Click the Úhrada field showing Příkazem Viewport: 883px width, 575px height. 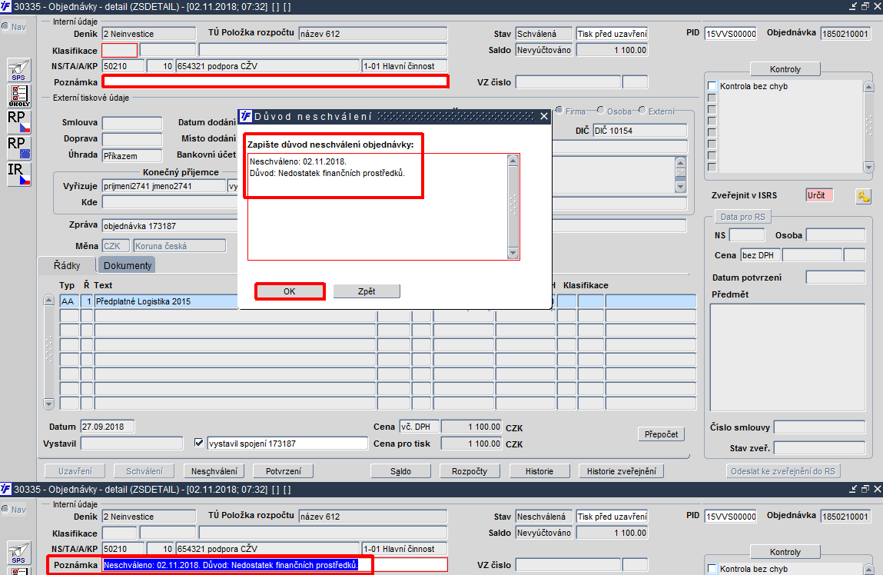[x=132, y=155]
